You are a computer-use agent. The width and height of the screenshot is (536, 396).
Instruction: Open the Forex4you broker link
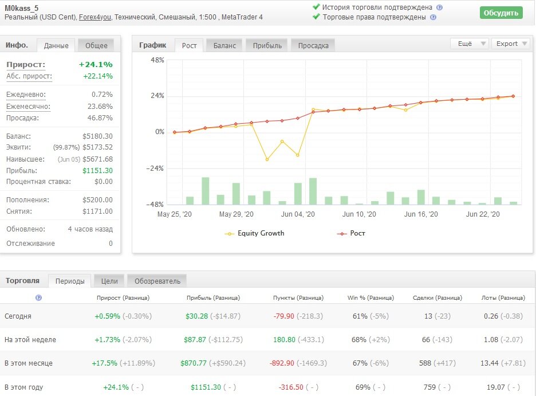[94, 17]
